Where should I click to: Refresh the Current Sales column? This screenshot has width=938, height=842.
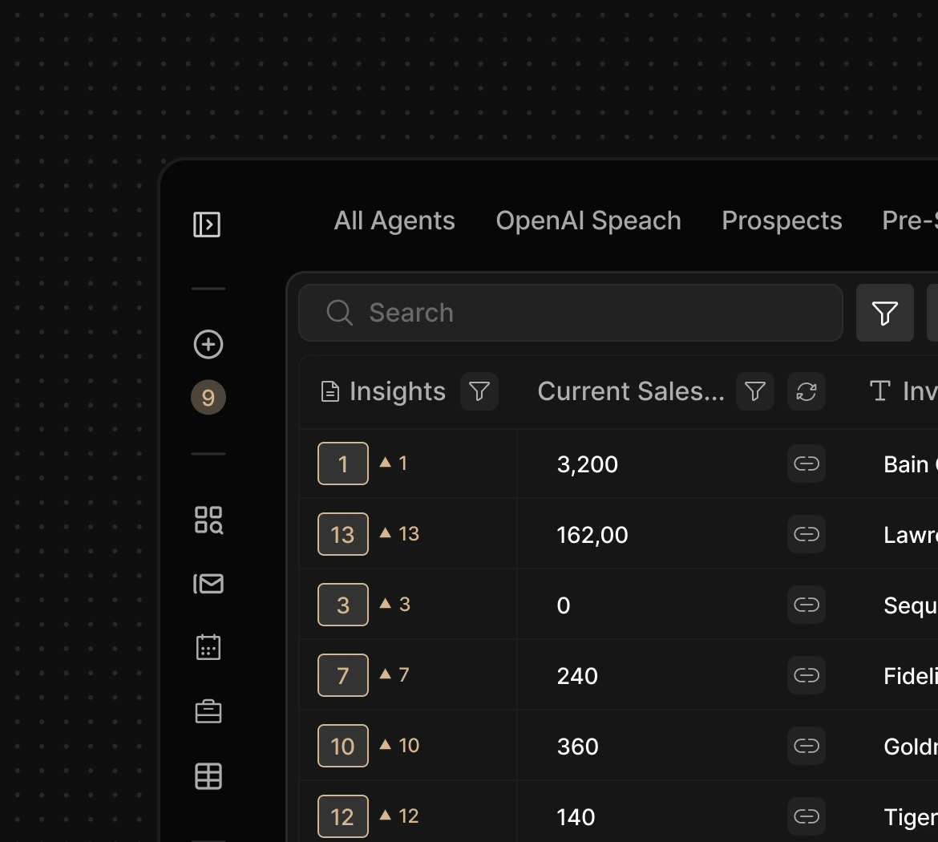click(807, 391)
